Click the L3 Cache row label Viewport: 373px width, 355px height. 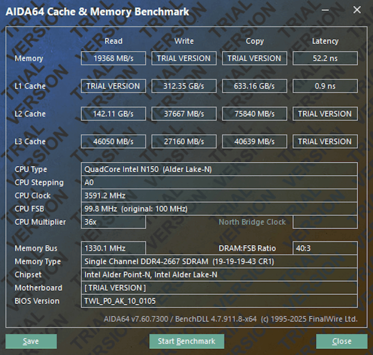pos(30,141)
